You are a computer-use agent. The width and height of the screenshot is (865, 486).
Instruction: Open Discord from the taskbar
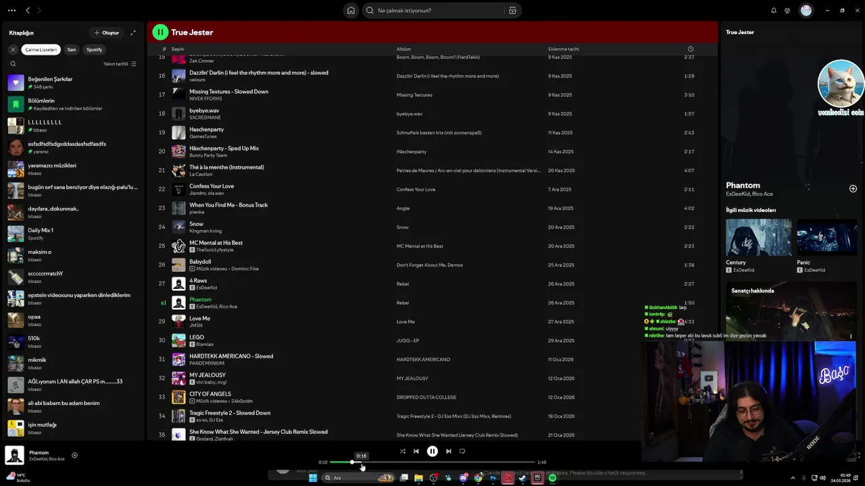click(x=464, y=478)
